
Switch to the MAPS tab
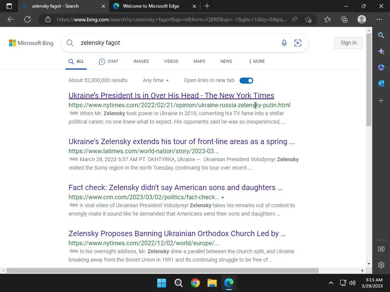coord(199,61)
